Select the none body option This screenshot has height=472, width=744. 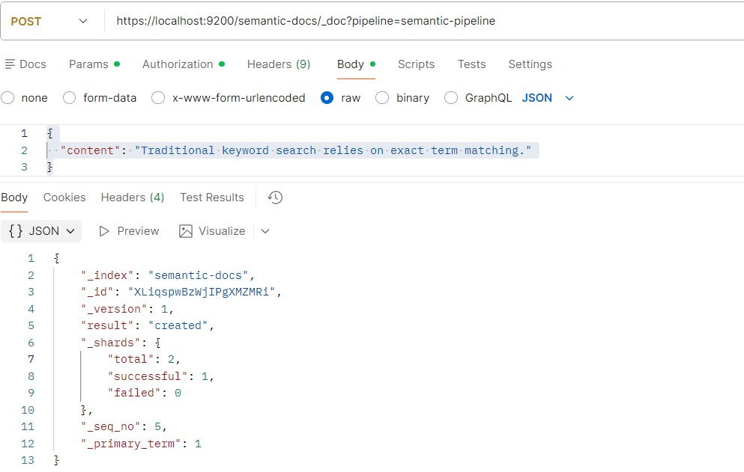tap(7, 97)
